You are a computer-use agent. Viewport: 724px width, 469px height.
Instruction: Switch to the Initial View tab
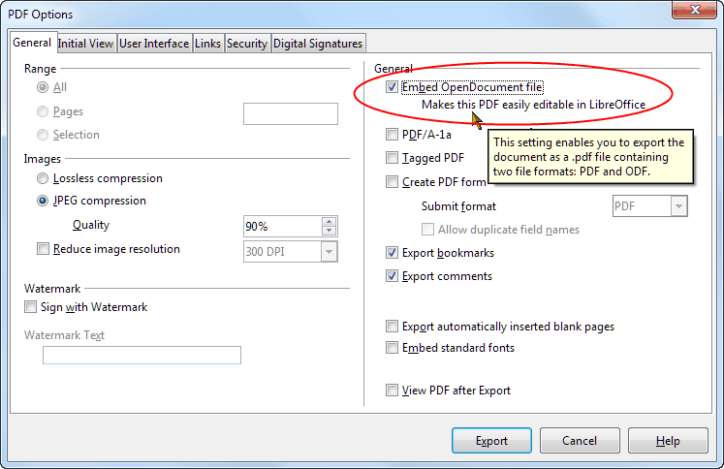point(85,44)
